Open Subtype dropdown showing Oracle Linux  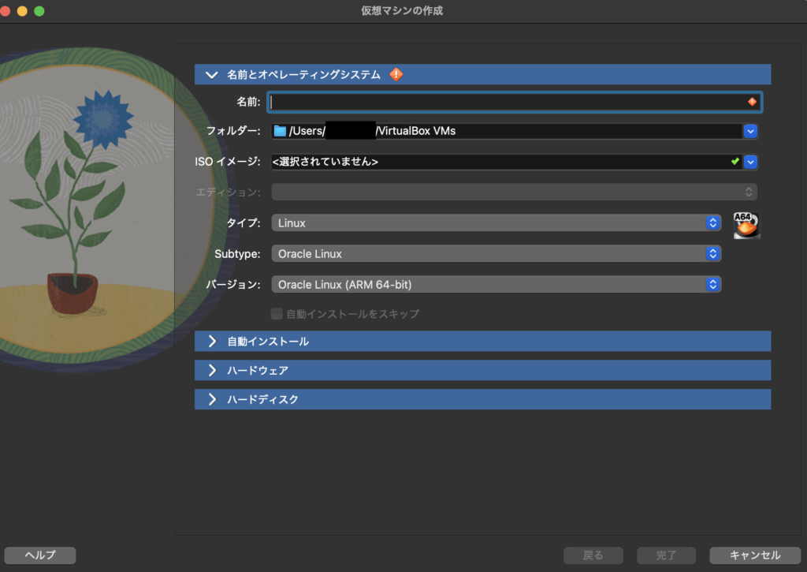point(496,254)
